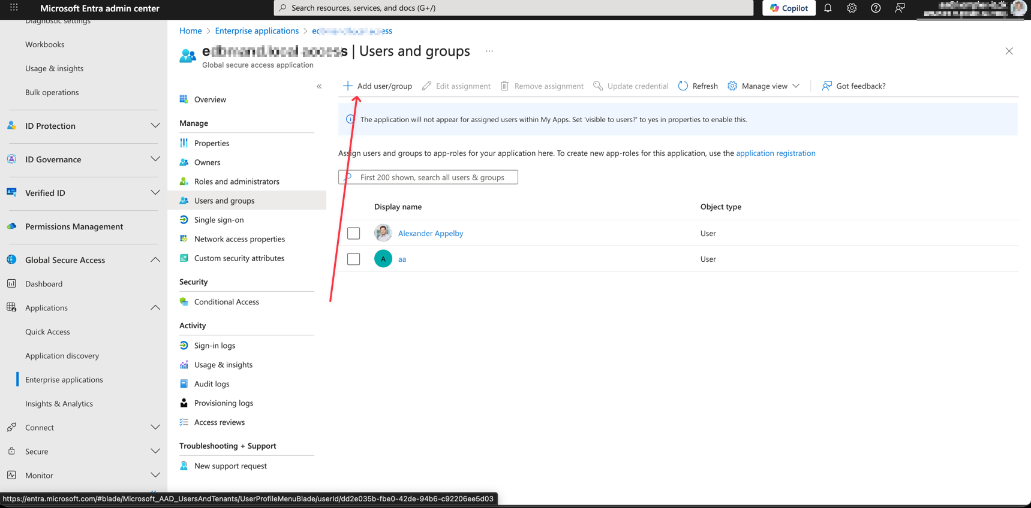Image resolution: width=1031 pixels, height=508 pixels.
Task: Select the checkbox for user aa
Action: pyautogui.click(x=353, y=259)
